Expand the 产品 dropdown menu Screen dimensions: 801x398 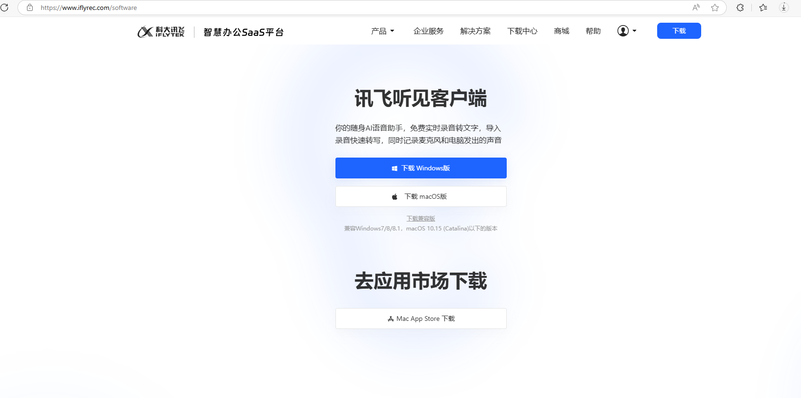pyautogui.click(x=382, y=31)
